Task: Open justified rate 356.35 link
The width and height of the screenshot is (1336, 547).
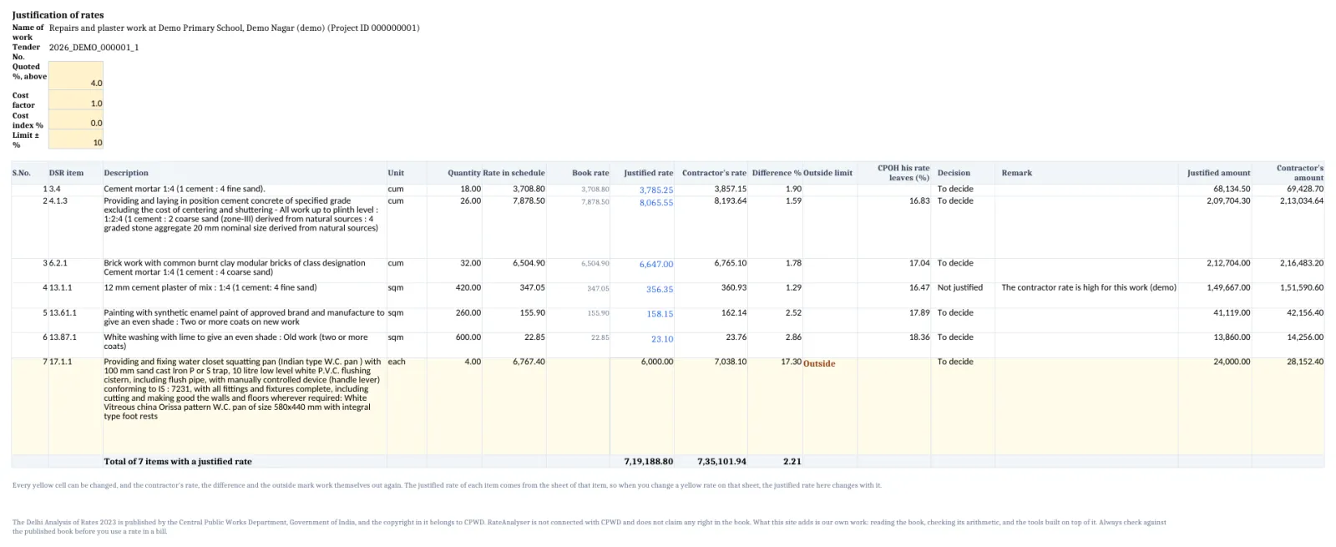Action: [x=660, y=290]
